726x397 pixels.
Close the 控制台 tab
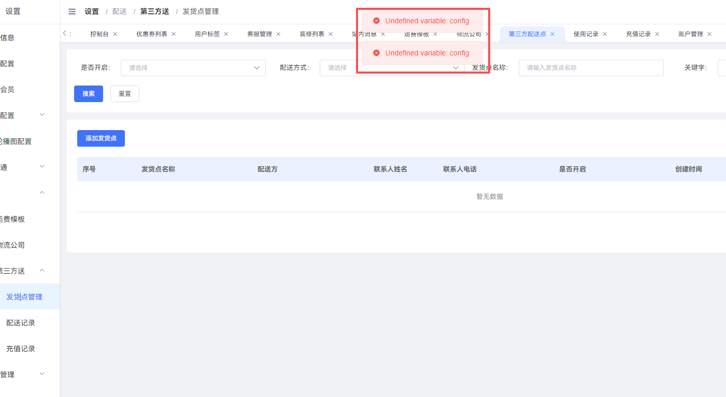[115, 34]
